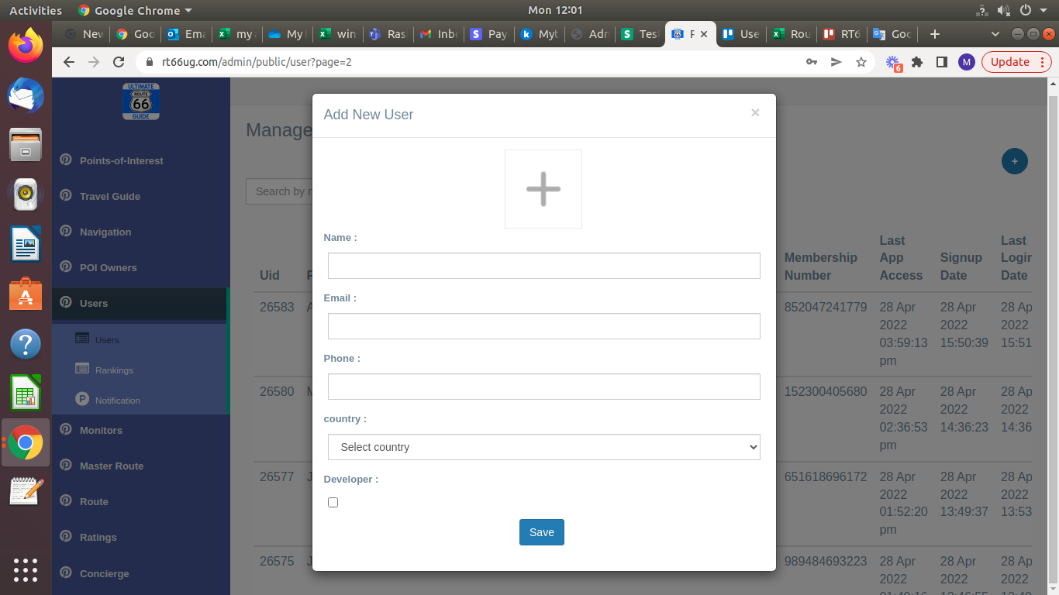Click the Save button
The width and height of the screenshot is (1059, 595).
(x=541, y=532)
